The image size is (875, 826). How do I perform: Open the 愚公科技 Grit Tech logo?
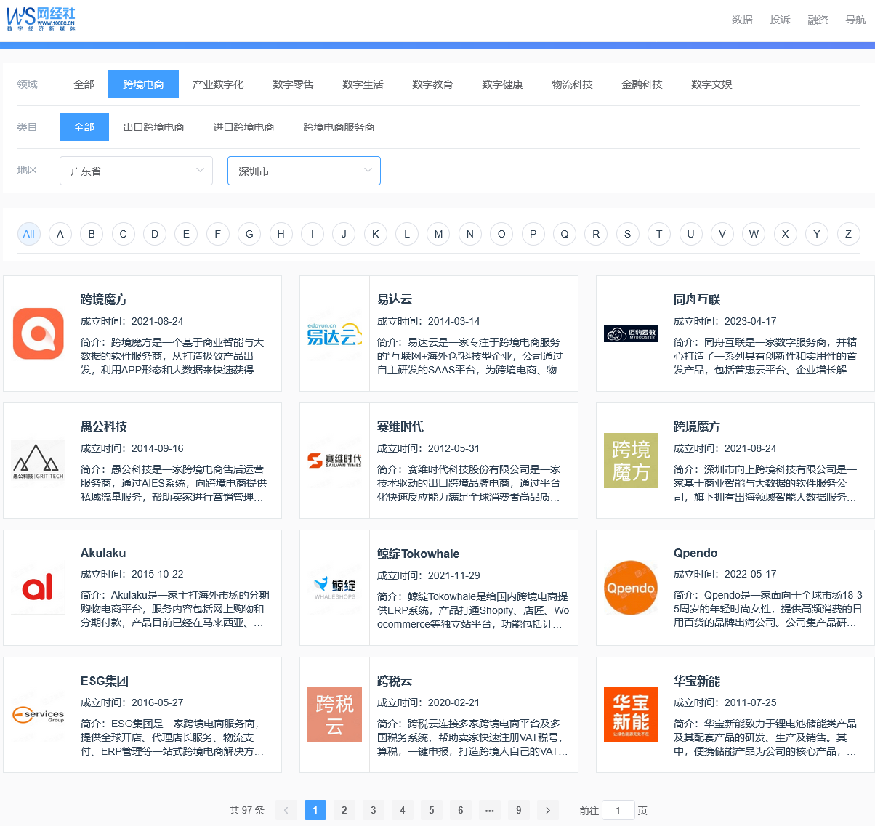coord(39,461)
